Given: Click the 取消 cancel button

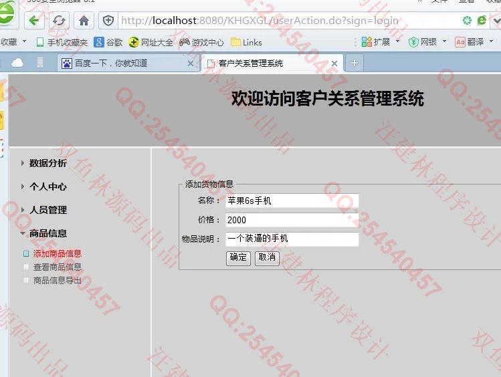Looking at the screenshot, I should coord(267,258).
